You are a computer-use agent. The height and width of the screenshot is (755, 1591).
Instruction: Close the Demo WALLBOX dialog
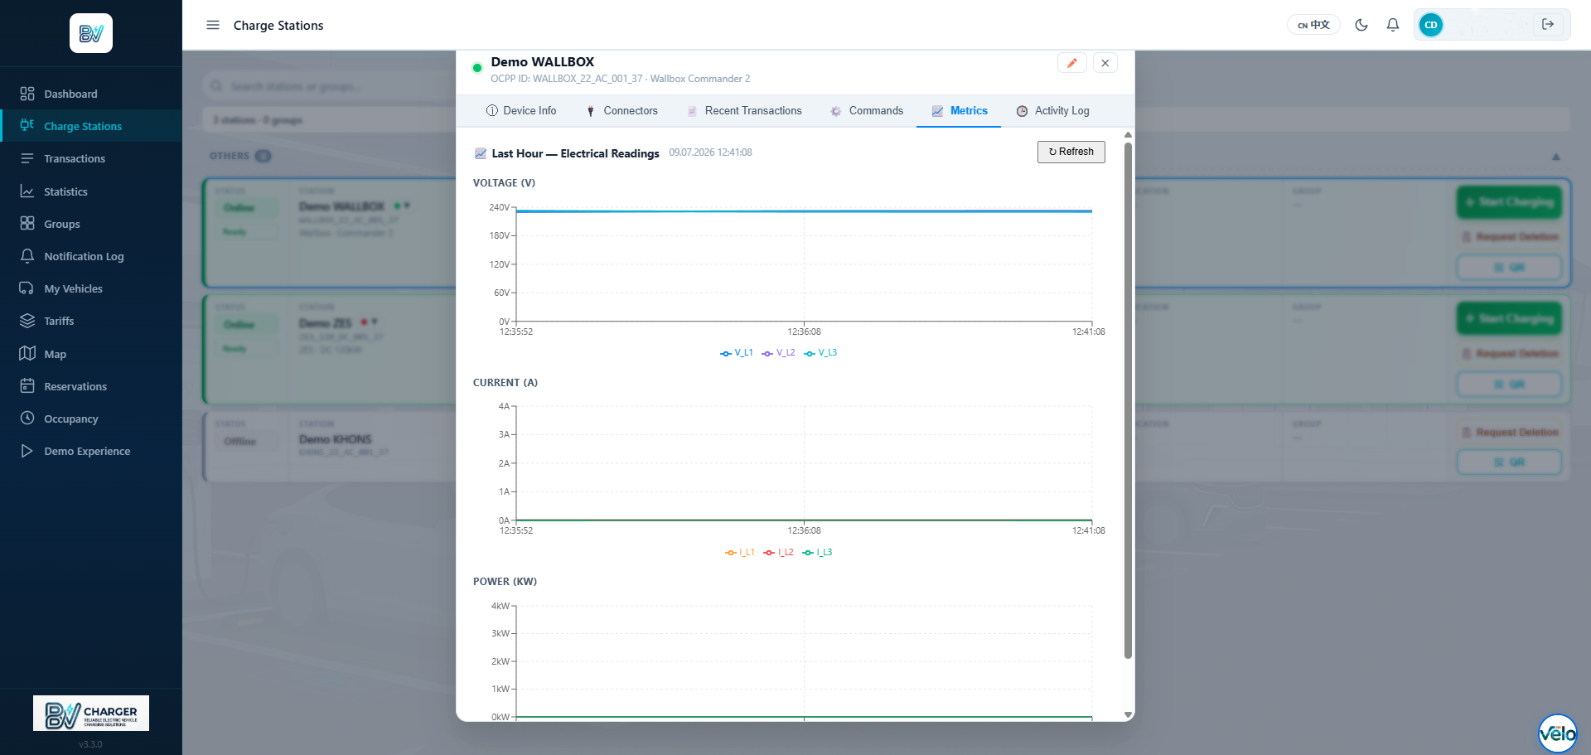(1105, 63)
